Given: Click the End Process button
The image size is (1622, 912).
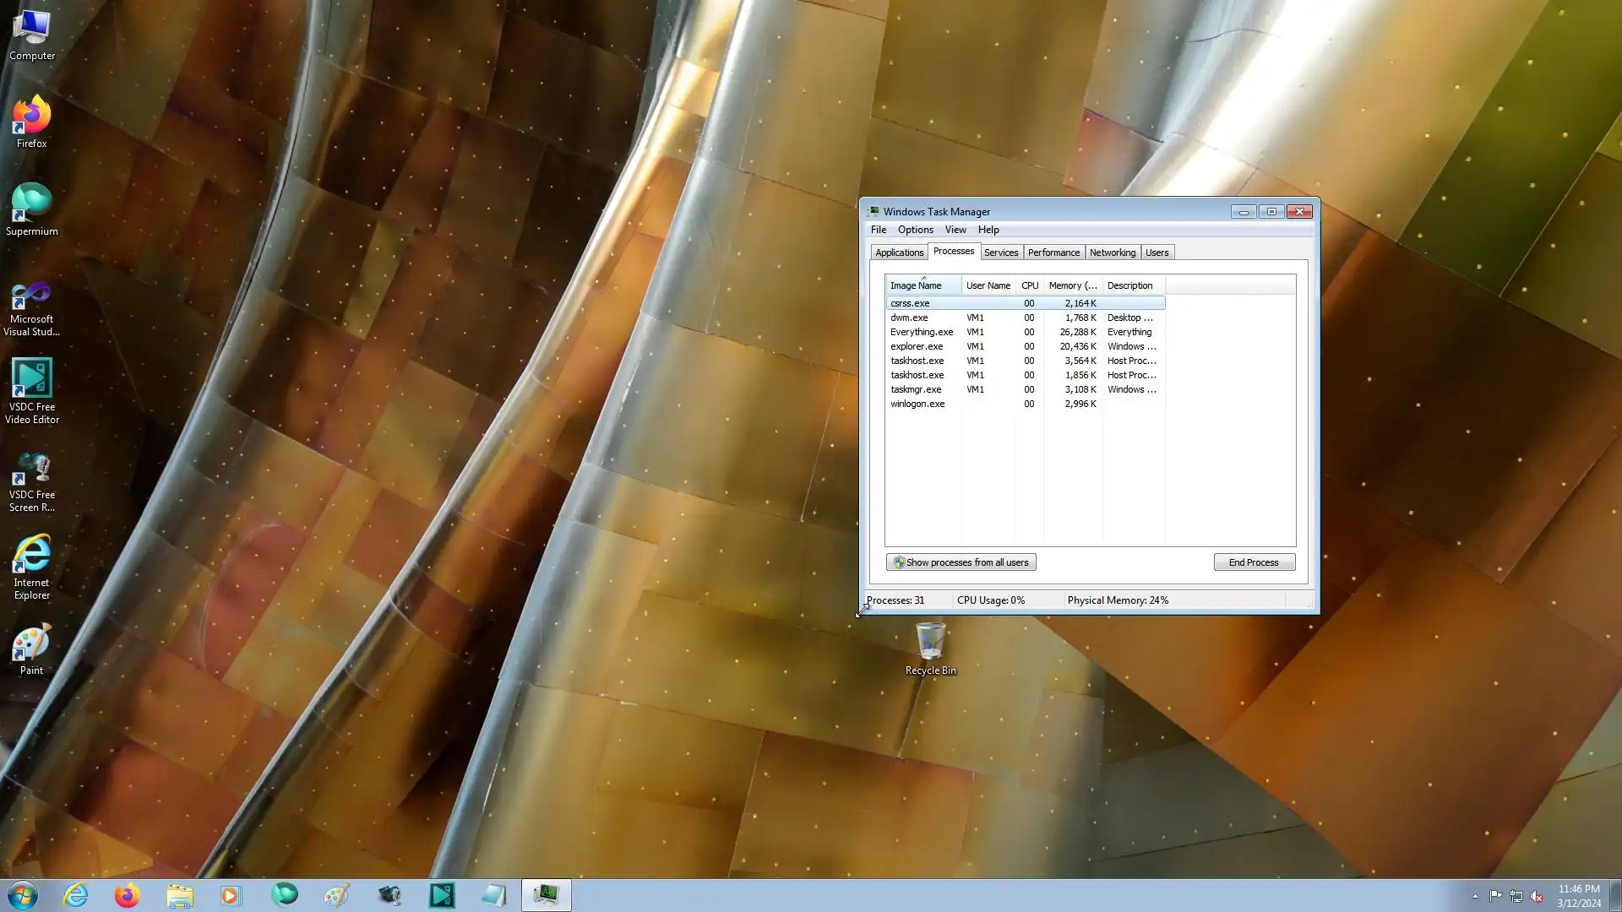Looking at the screenshot, I should click(x=1253, y=562).
